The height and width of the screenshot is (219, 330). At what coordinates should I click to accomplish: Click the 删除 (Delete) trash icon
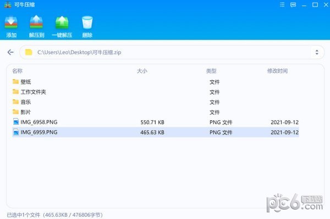pos(87,23)
